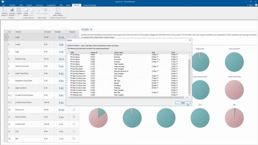Click the Relationship pie chart

pyautogui.click(x=200, y=62)
